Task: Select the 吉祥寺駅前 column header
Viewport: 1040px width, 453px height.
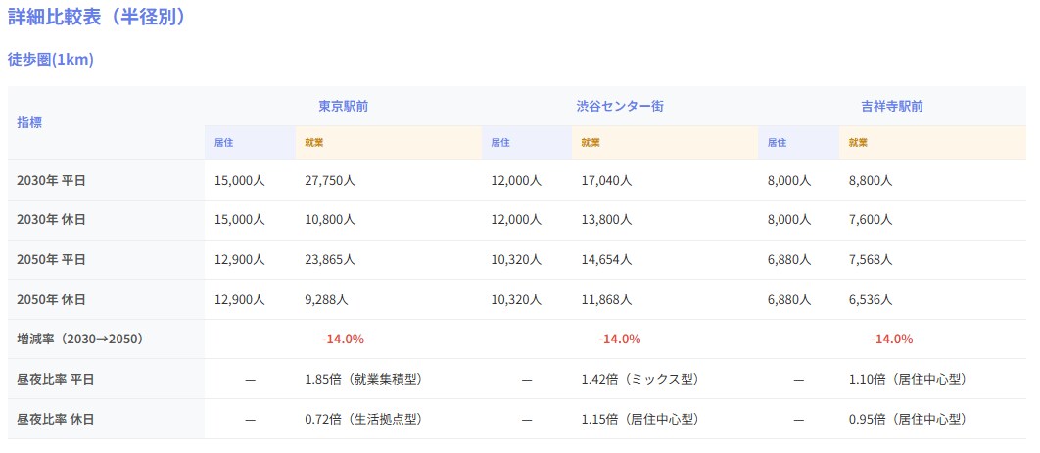Action: (x=891, y=106)
